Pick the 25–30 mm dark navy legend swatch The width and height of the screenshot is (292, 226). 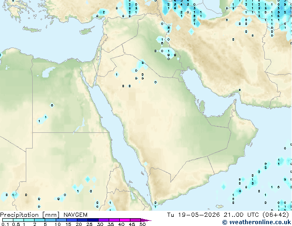(93, 220)
